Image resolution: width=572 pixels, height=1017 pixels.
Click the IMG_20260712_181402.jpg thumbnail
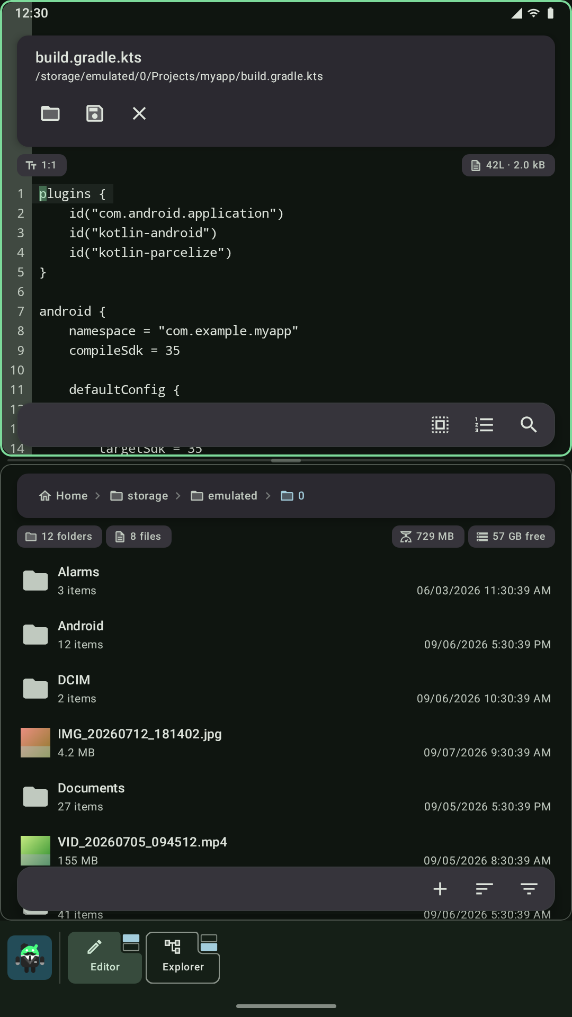coord(35,743)
